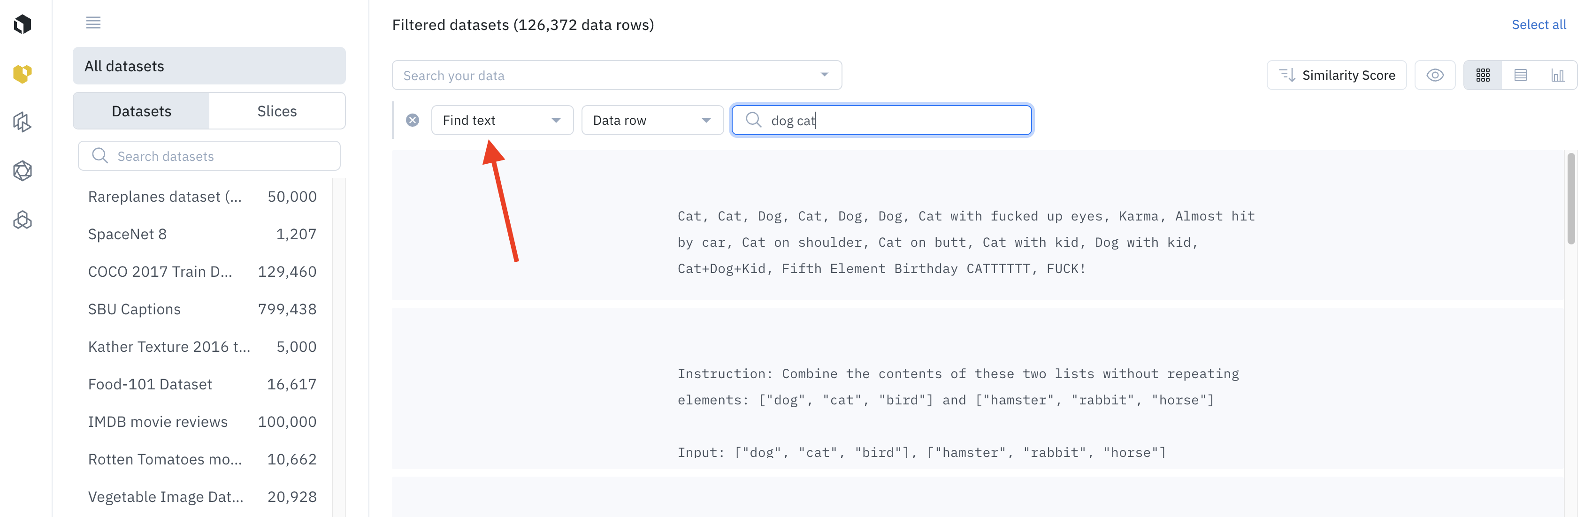Switch to analytics chart view
The image size is (1592, 517).
pos(1557,76)
